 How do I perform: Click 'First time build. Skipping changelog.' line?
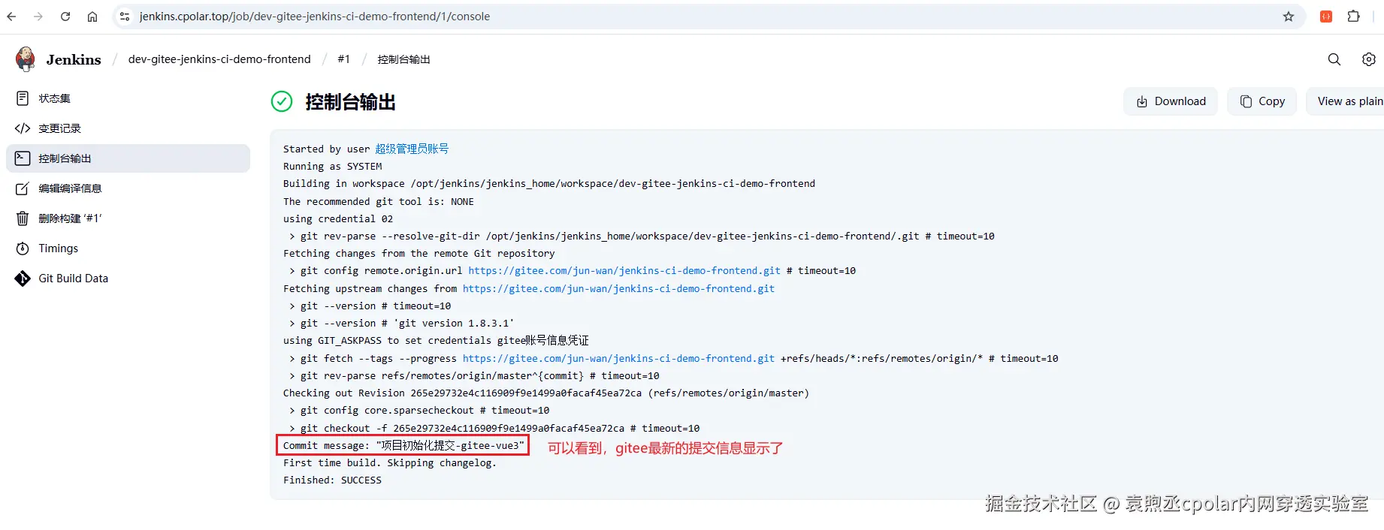390,463
